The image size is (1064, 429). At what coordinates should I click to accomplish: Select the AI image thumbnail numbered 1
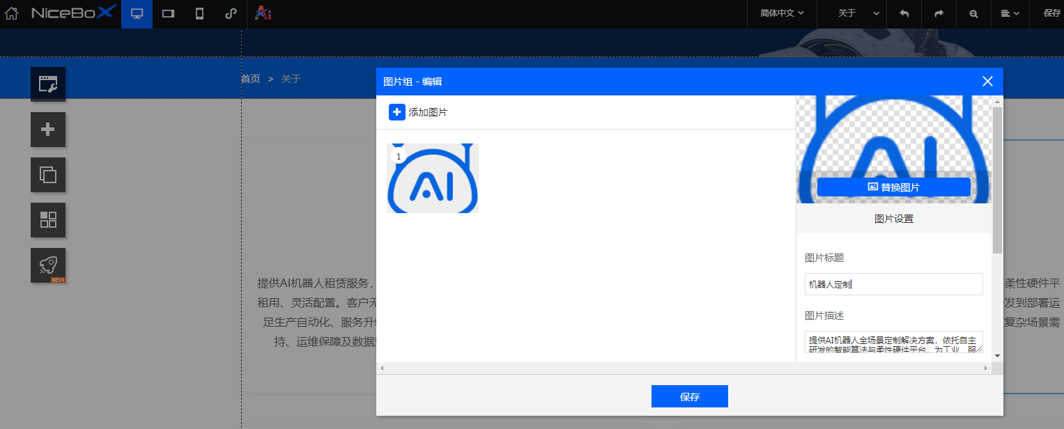433,178
